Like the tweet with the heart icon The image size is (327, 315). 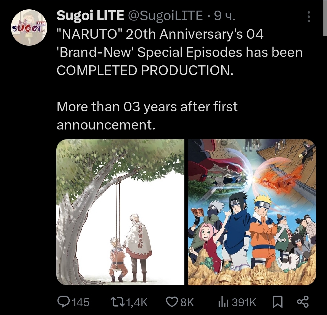click(172, 302)
